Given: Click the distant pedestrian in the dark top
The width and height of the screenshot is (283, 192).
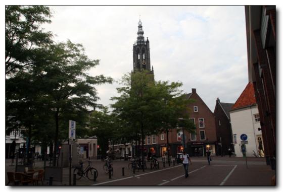Looking at the screenshot, I should (209, 157).
